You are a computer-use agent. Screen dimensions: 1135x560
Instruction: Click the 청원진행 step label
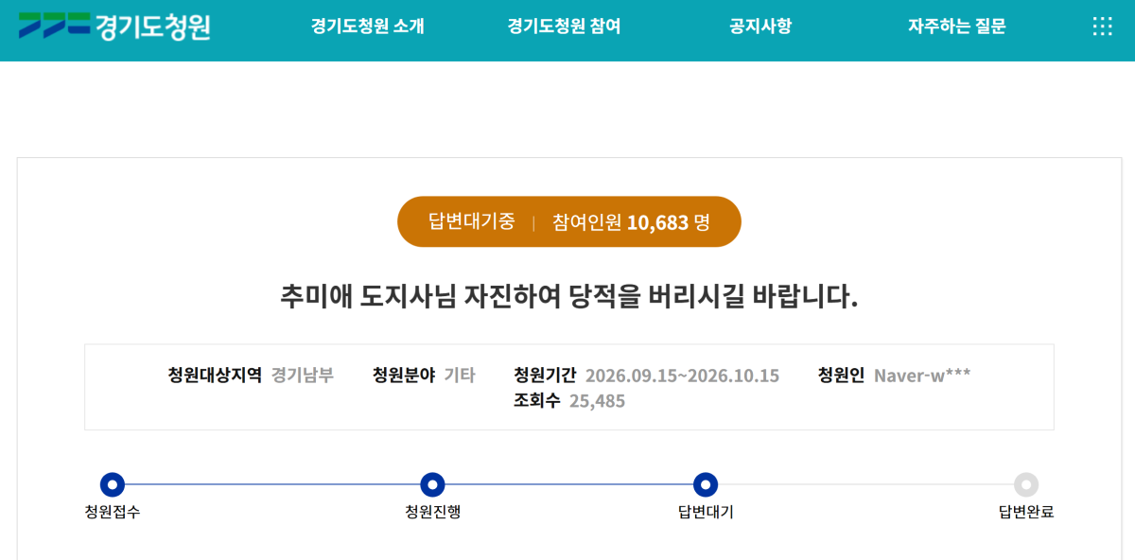click(x=432, y=512)
